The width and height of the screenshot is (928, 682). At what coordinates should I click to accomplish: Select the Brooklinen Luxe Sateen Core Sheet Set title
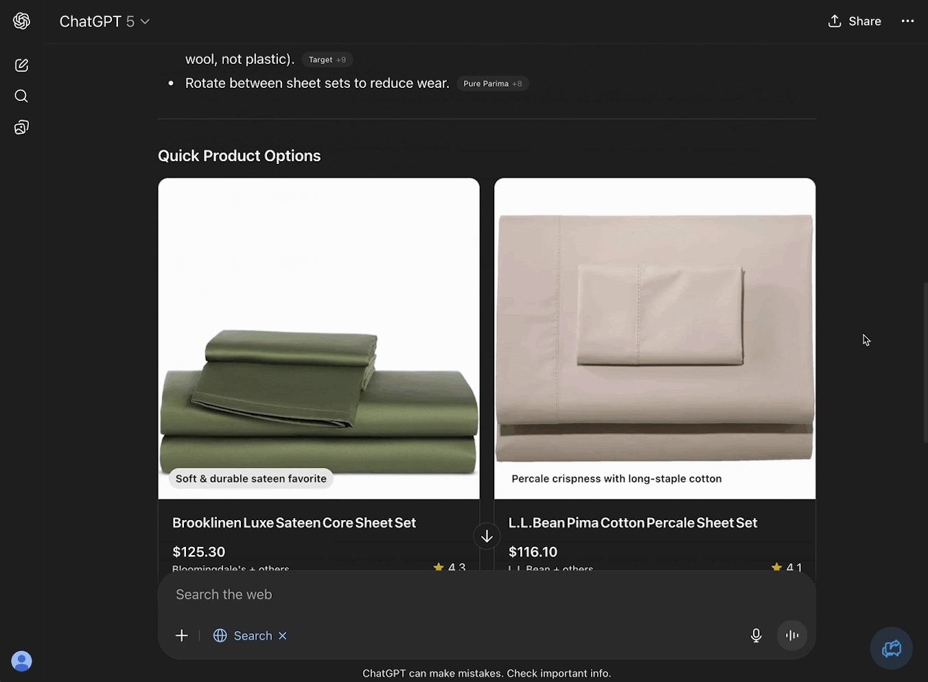[294, 523]
